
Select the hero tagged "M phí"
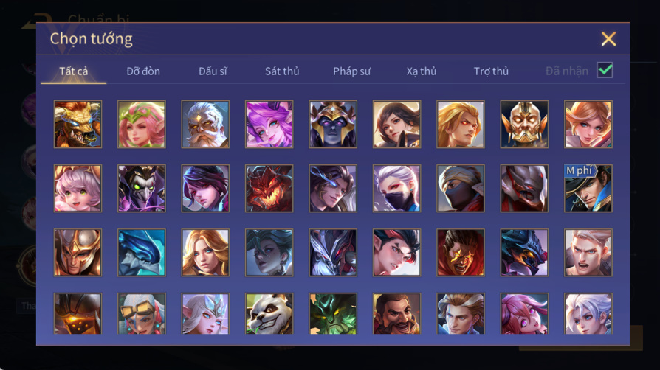(x=588, y=189)
